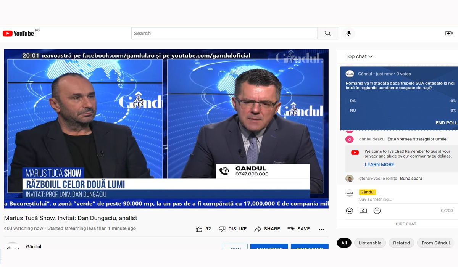
Task: Click the video title Marius Tucă Show
Action: pyautogui.click(x=71, y=218)
